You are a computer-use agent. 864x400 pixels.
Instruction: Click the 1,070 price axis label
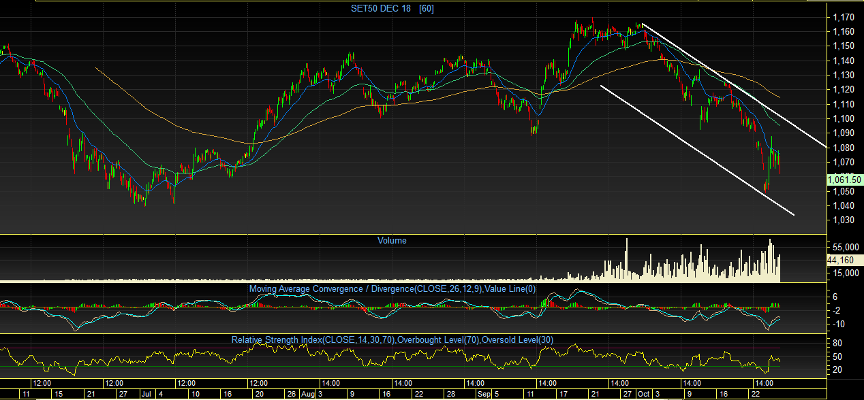(x=843, y=162)
